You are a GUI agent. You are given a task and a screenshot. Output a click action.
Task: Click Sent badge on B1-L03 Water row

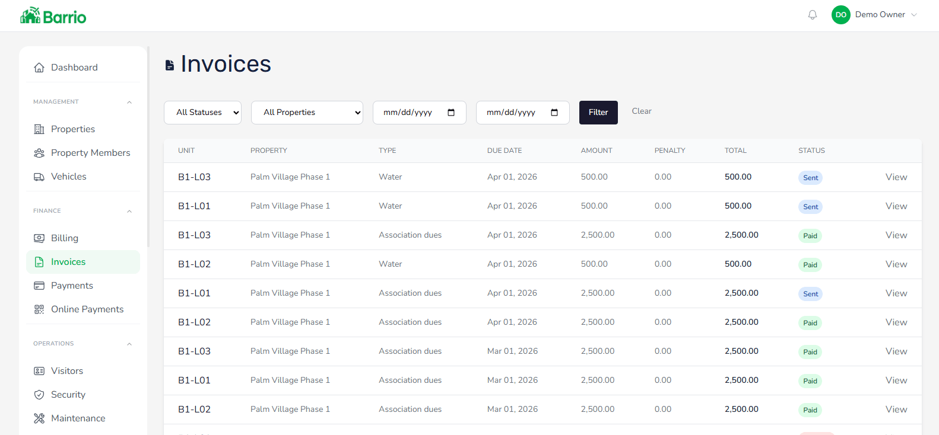click(x=810, y=178)
